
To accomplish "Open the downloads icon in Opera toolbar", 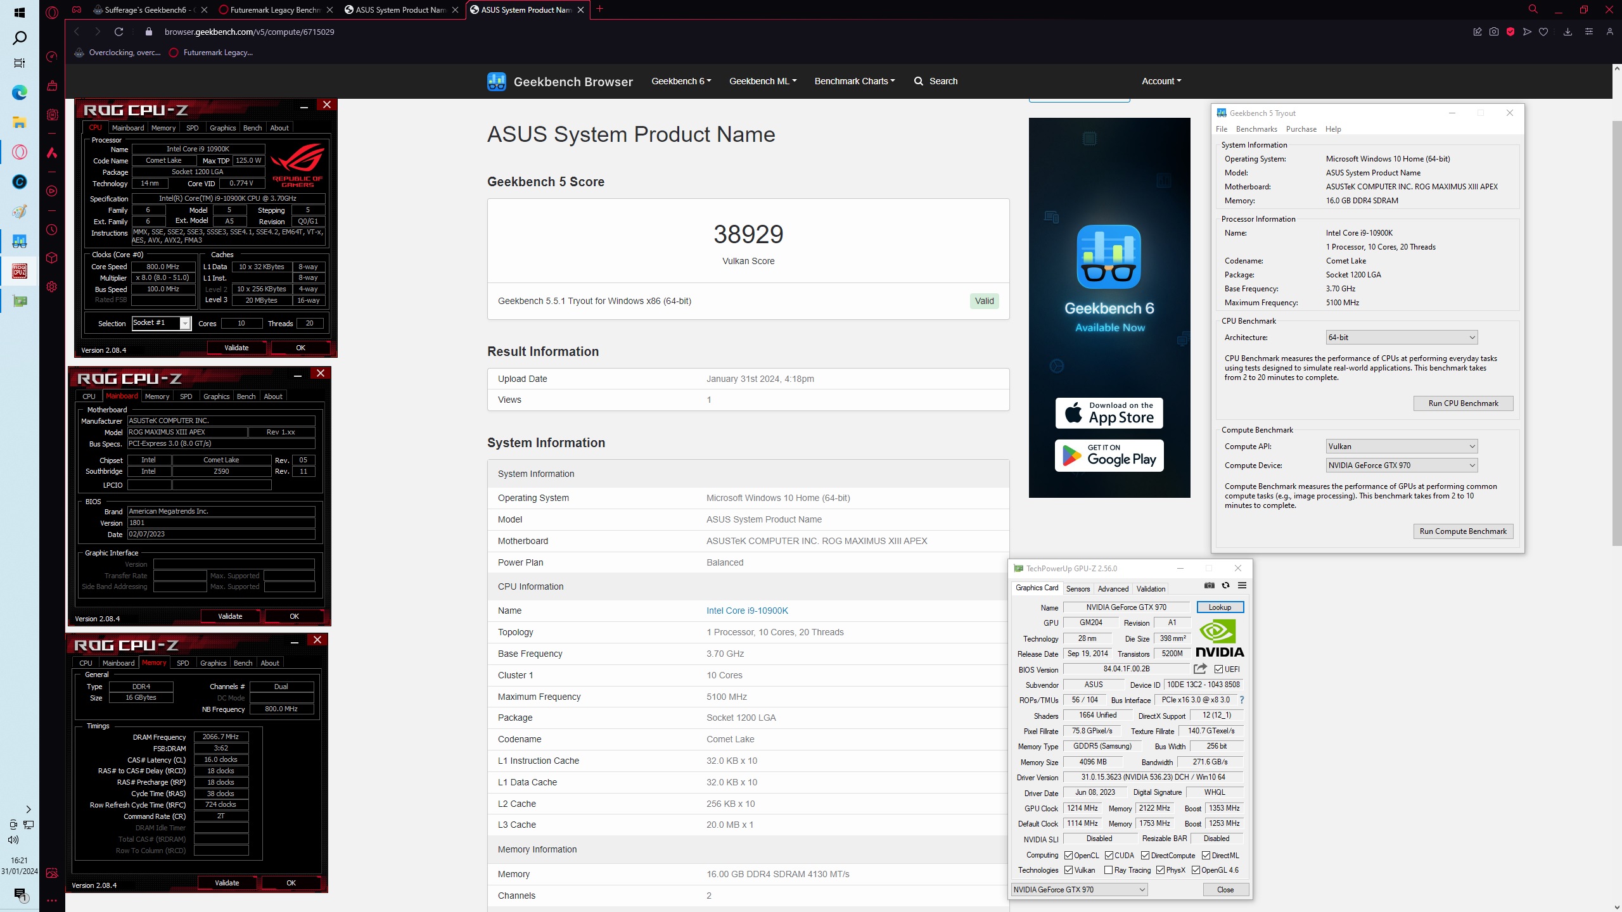I will tap(1568, 32).
